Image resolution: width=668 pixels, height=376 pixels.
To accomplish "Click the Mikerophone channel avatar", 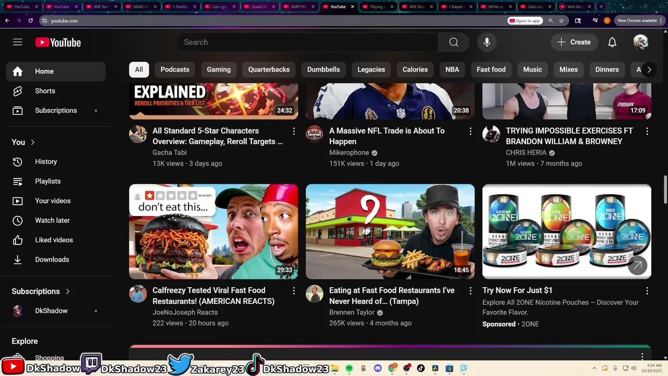I will pyautogui.click(x=314, y=134).
